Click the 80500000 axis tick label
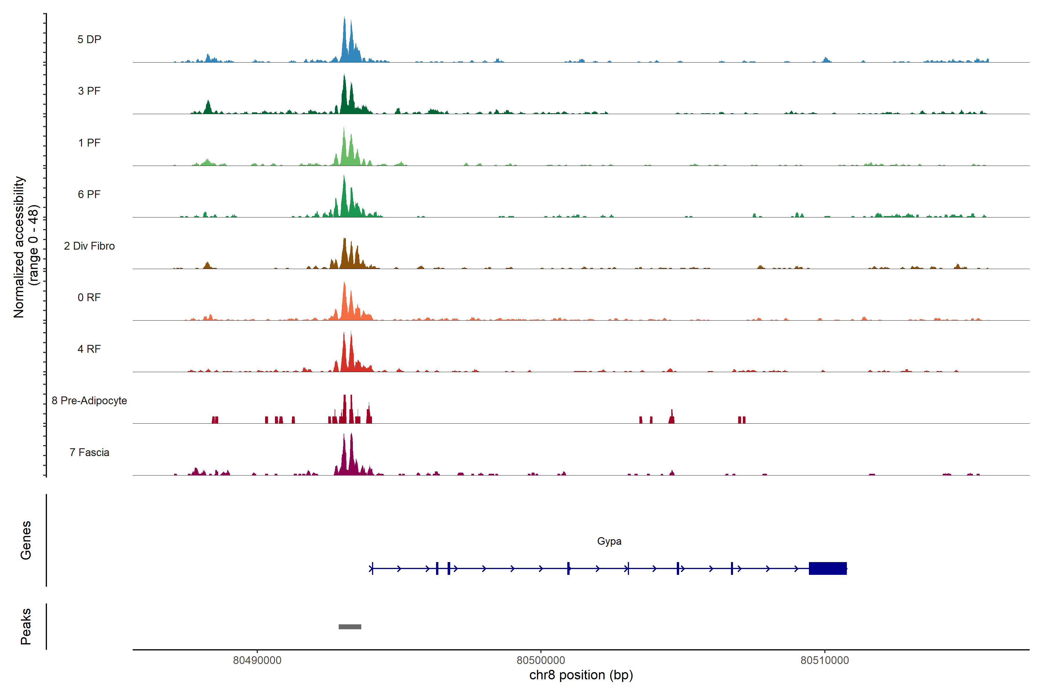Image resolution: width=1043 pixels, height=695 pixels. pos(541,660)
